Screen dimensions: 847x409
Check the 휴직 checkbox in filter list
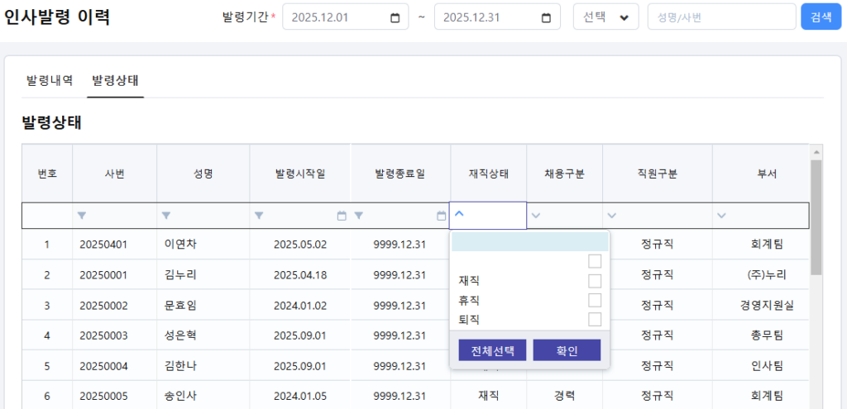click(x=594, y=300)
